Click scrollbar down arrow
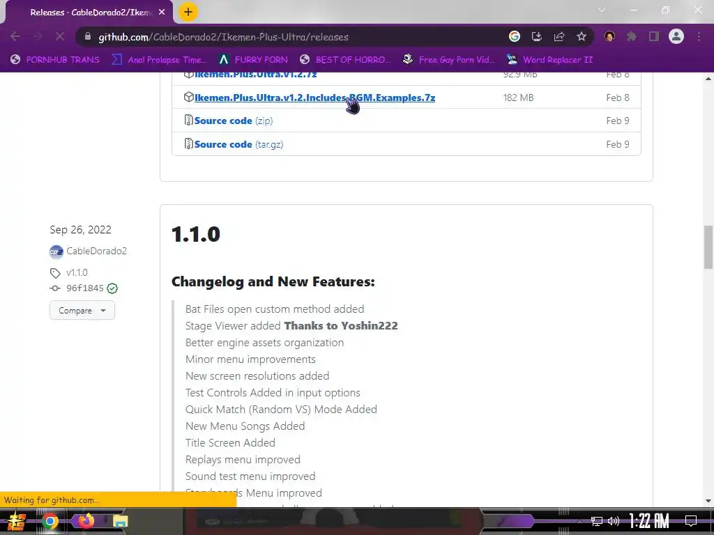The height and width of the screenshot is (535, 714). click(708, 501)
